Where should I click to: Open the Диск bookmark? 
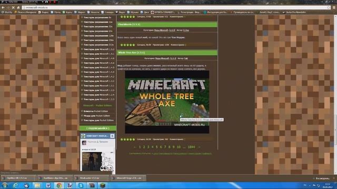coord(145,12)
